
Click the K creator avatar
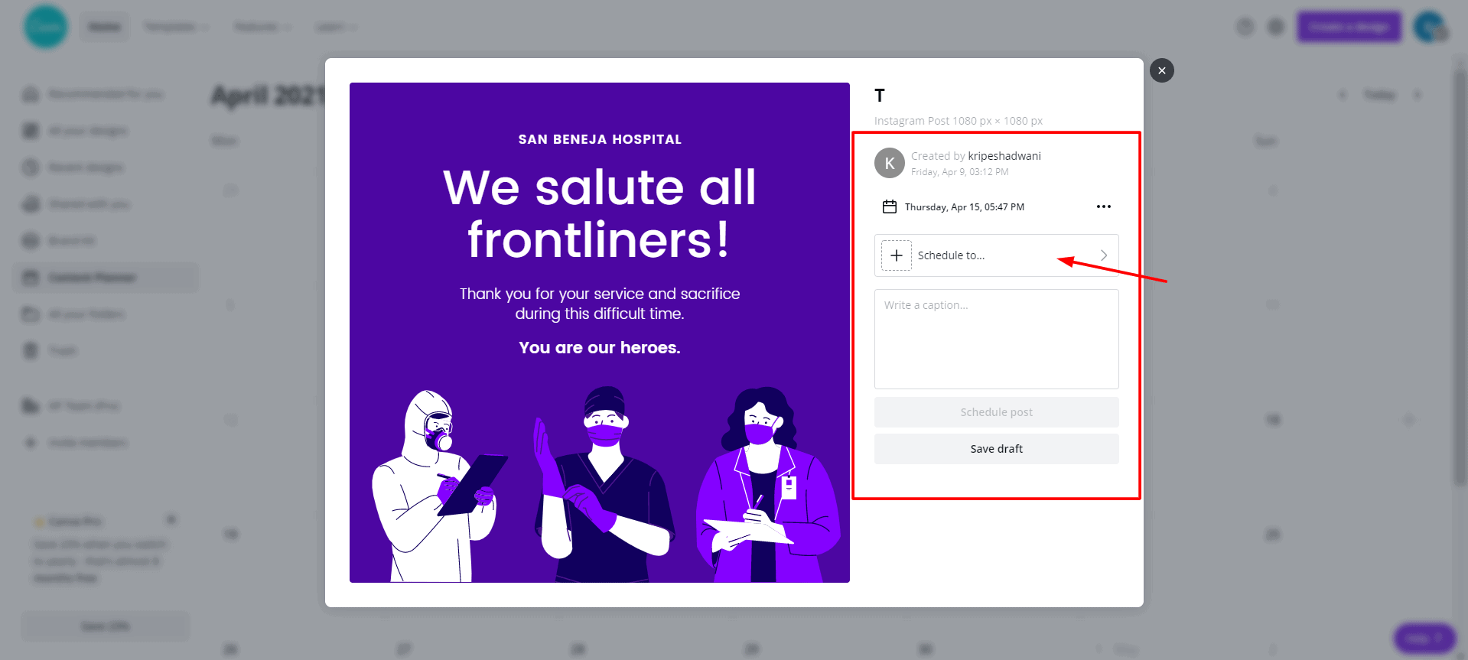coord(889,163)
